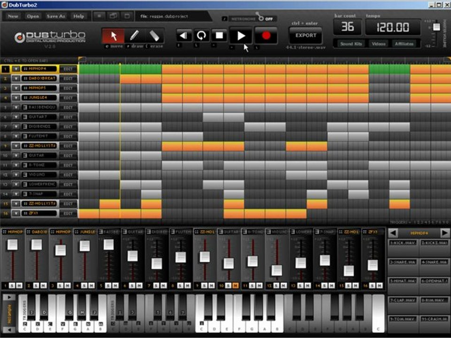Image resolution: width=451 pixels, height=338 pixels.
Task: Solo mixer channel 2 DABOX
Action: point(36,285)
